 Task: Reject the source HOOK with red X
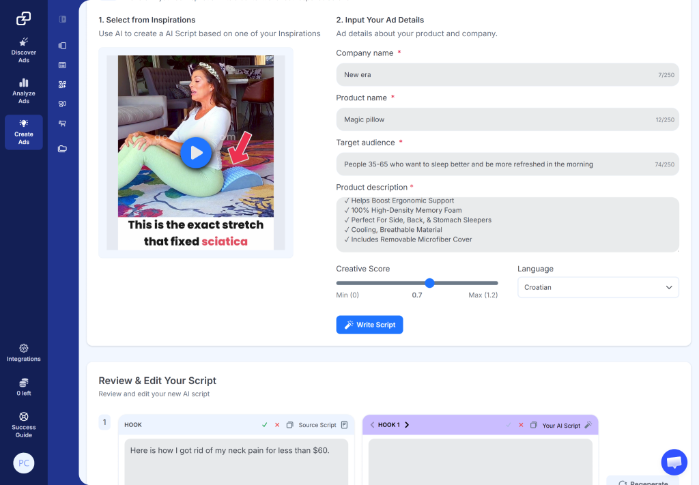tap(277, 425)
